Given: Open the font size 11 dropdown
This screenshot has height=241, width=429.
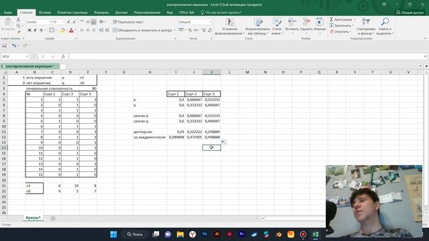Looking at the screenshot, I should 64,22.
